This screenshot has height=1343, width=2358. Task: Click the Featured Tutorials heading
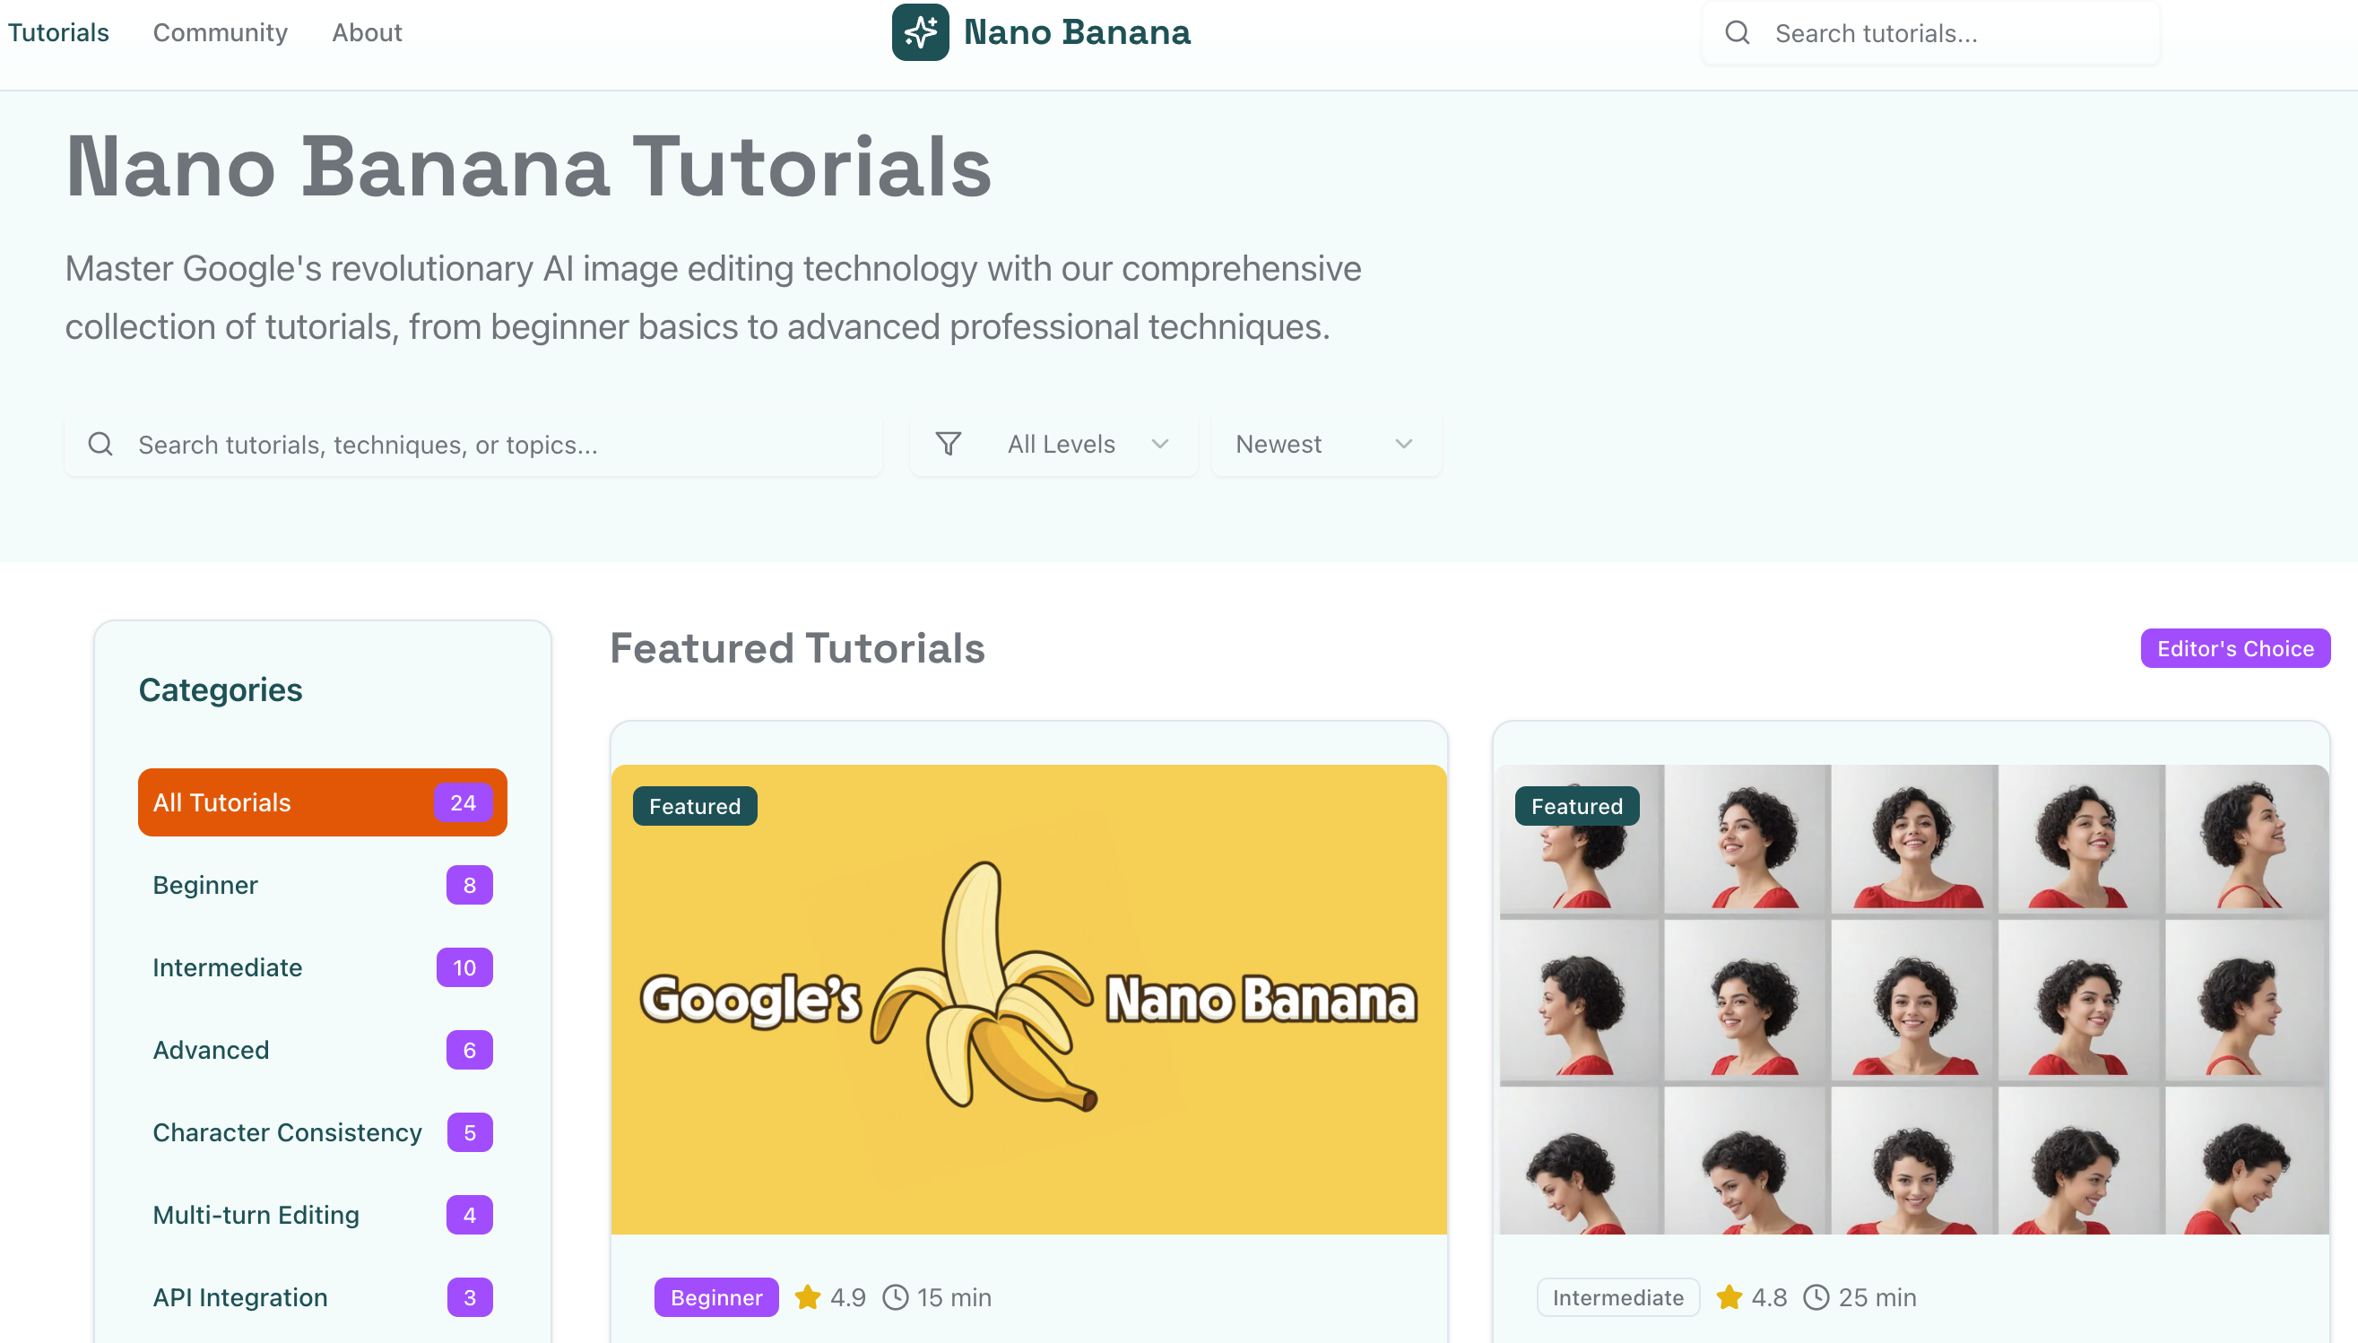798,647
